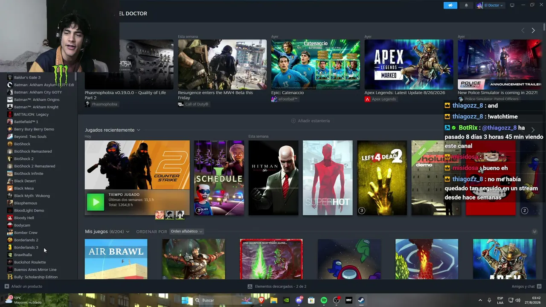Select Batman: Arkham Origins in list
546x307 pixels.
click(x=37, y=99)
